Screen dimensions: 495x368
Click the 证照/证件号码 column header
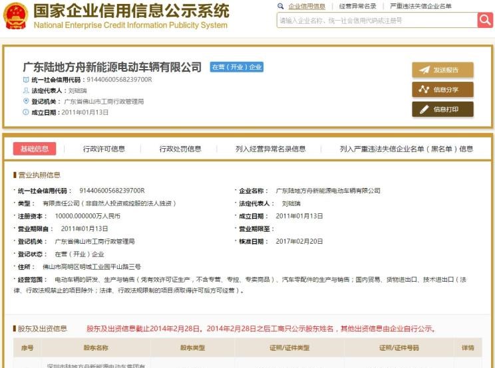399,348
